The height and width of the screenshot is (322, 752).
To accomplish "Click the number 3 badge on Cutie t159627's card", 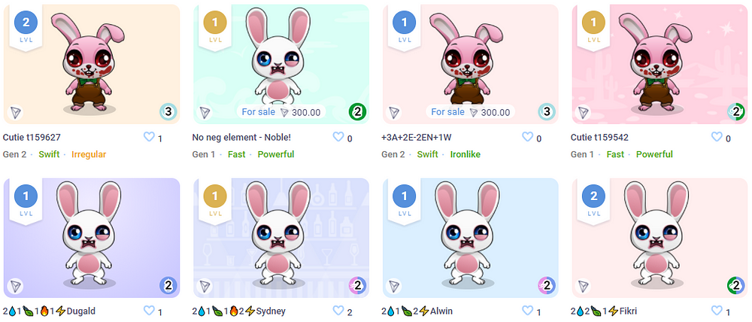I will 168,112.
